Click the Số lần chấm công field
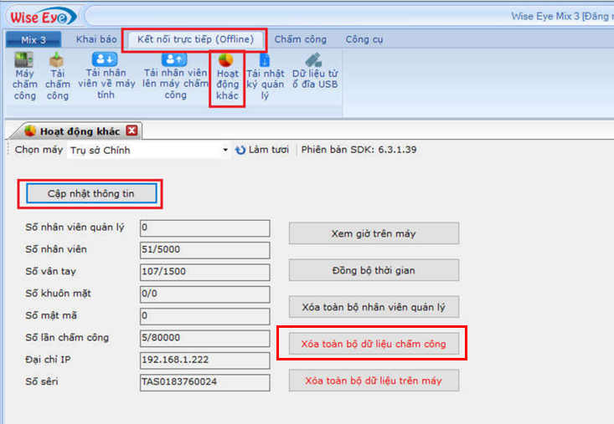 point(204,339)
